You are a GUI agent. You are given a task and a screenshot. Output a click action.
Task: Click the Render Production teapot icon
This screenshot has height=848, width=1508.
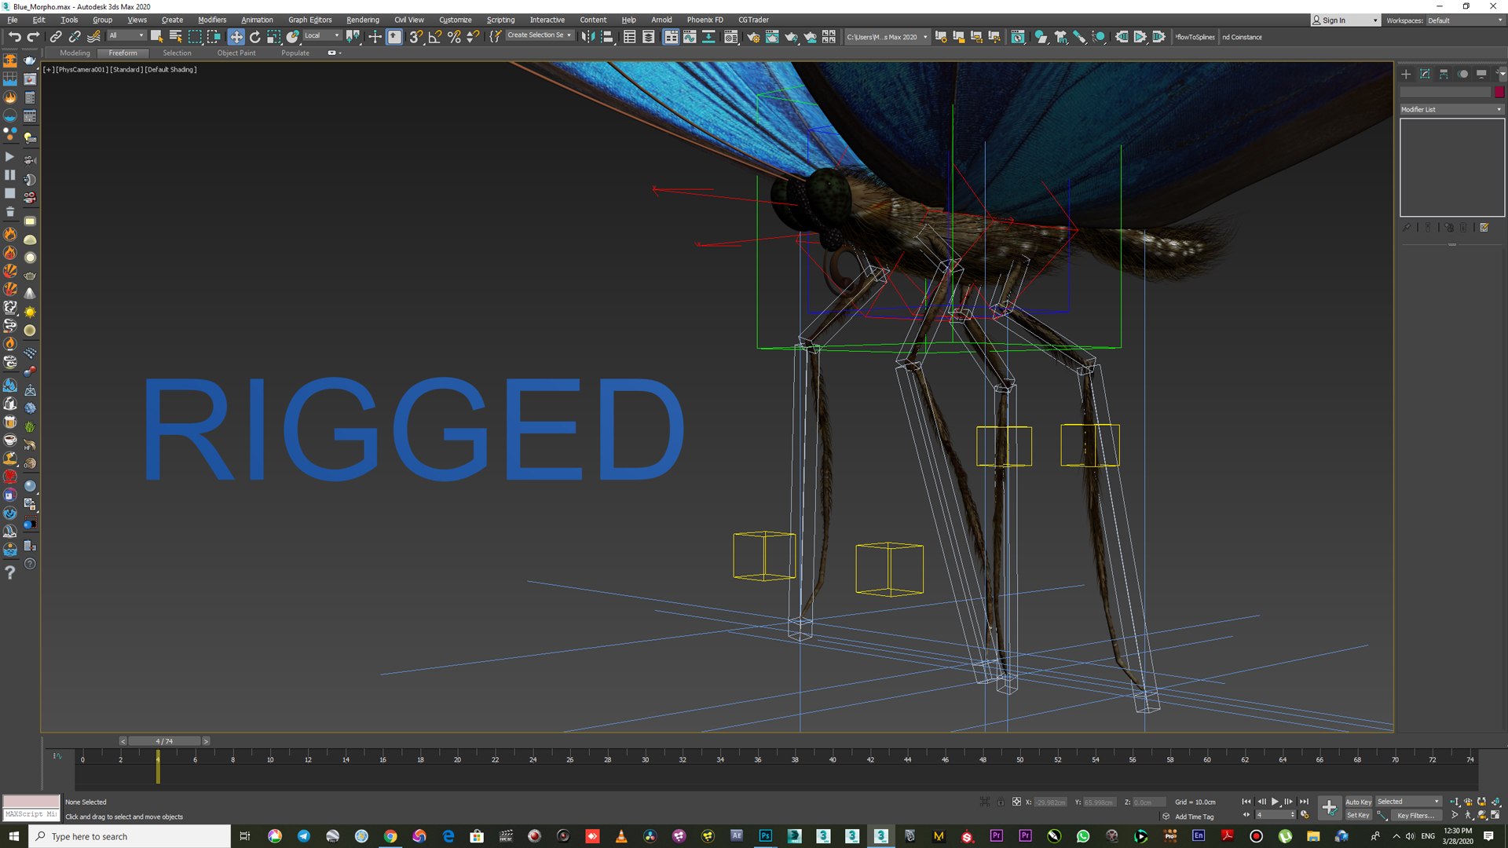(791, 37)
